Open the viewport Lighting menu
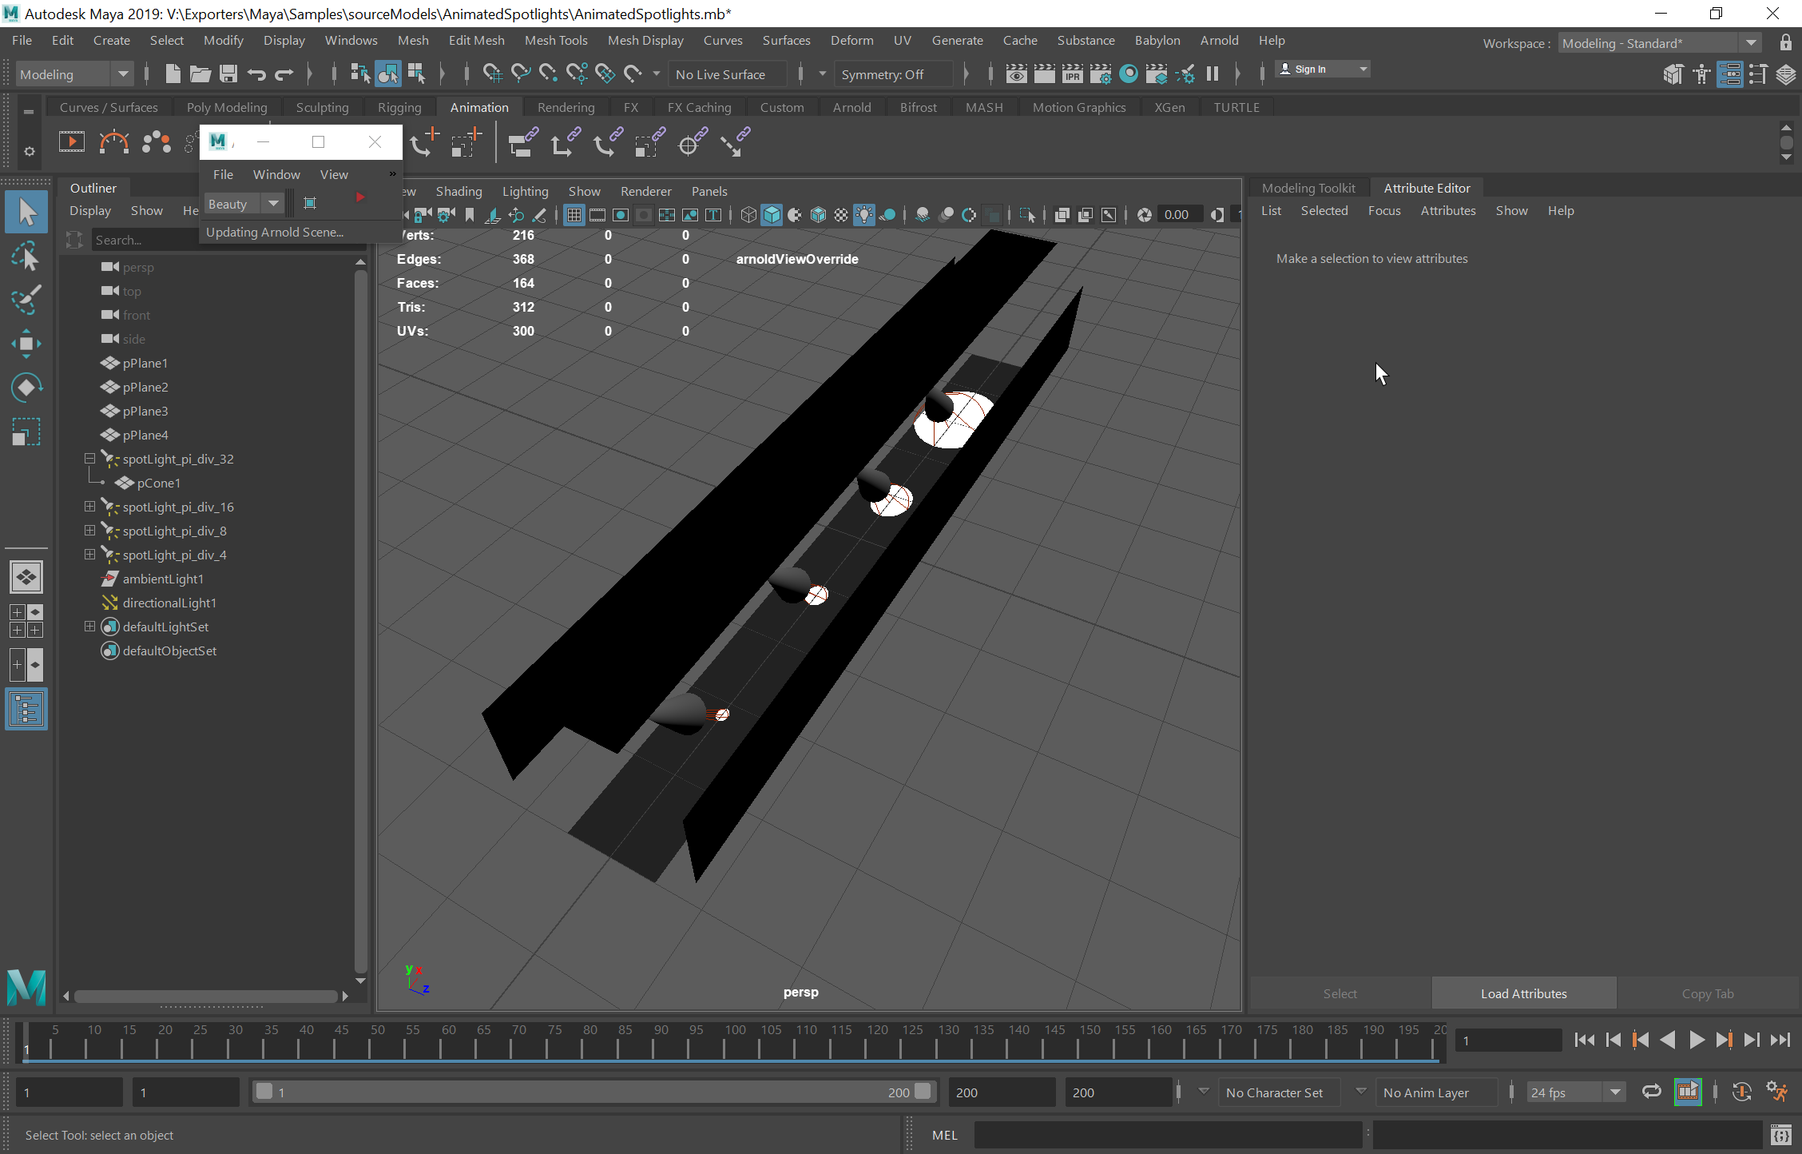Image resolution: width=1802 pixels, height=1154 pixels. 525,191
